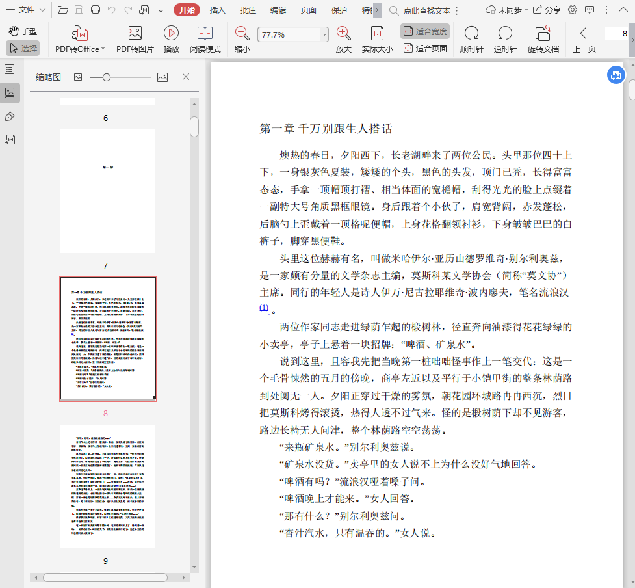The width and height of the screenshot is (635, 588).
Task: Click the footnote (1) link
Action: [264, 308]
